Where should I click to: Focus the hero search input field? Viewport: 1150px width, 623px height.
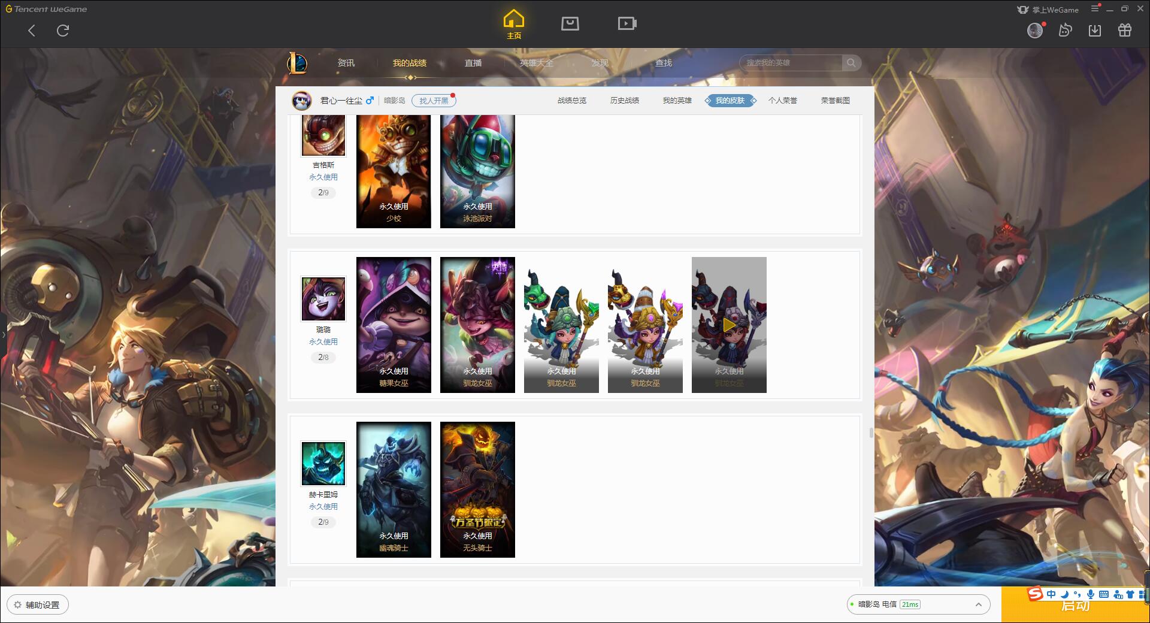click(x=791, y=63)
